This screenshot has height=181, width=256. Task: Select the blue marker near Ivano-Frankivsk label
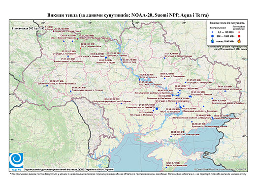click(47, 86)
